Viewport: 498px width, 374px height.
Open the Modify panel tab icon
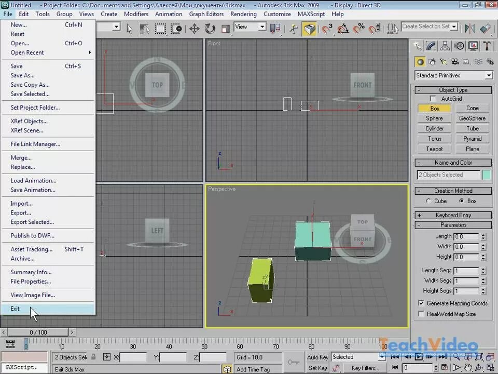[x=431, y=46]
